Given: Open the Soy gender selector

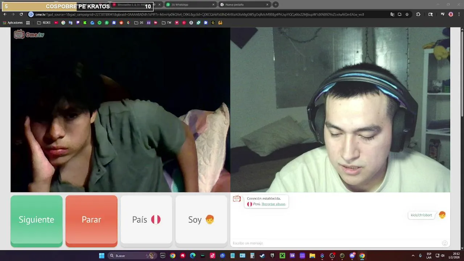Looking at the screenshot, I should [x=201, y=220].
